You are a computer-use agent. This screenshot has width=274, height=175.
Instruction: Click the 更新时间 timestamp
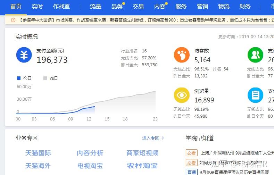click(x=246, y=37)
